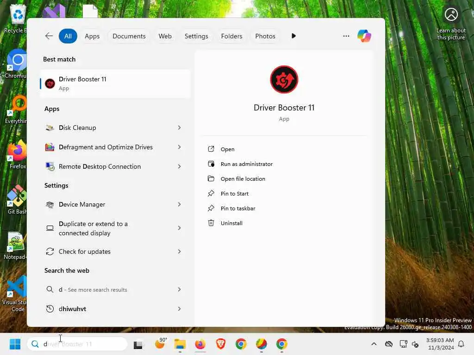474x355 pixels.
Task: Launch Brave browser from the taskbar
Action: pos(220,344)
